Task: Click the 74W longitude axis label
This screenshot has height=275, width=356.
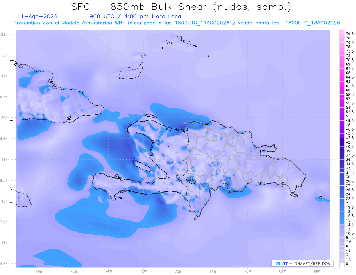Action: tap(109, 271)
